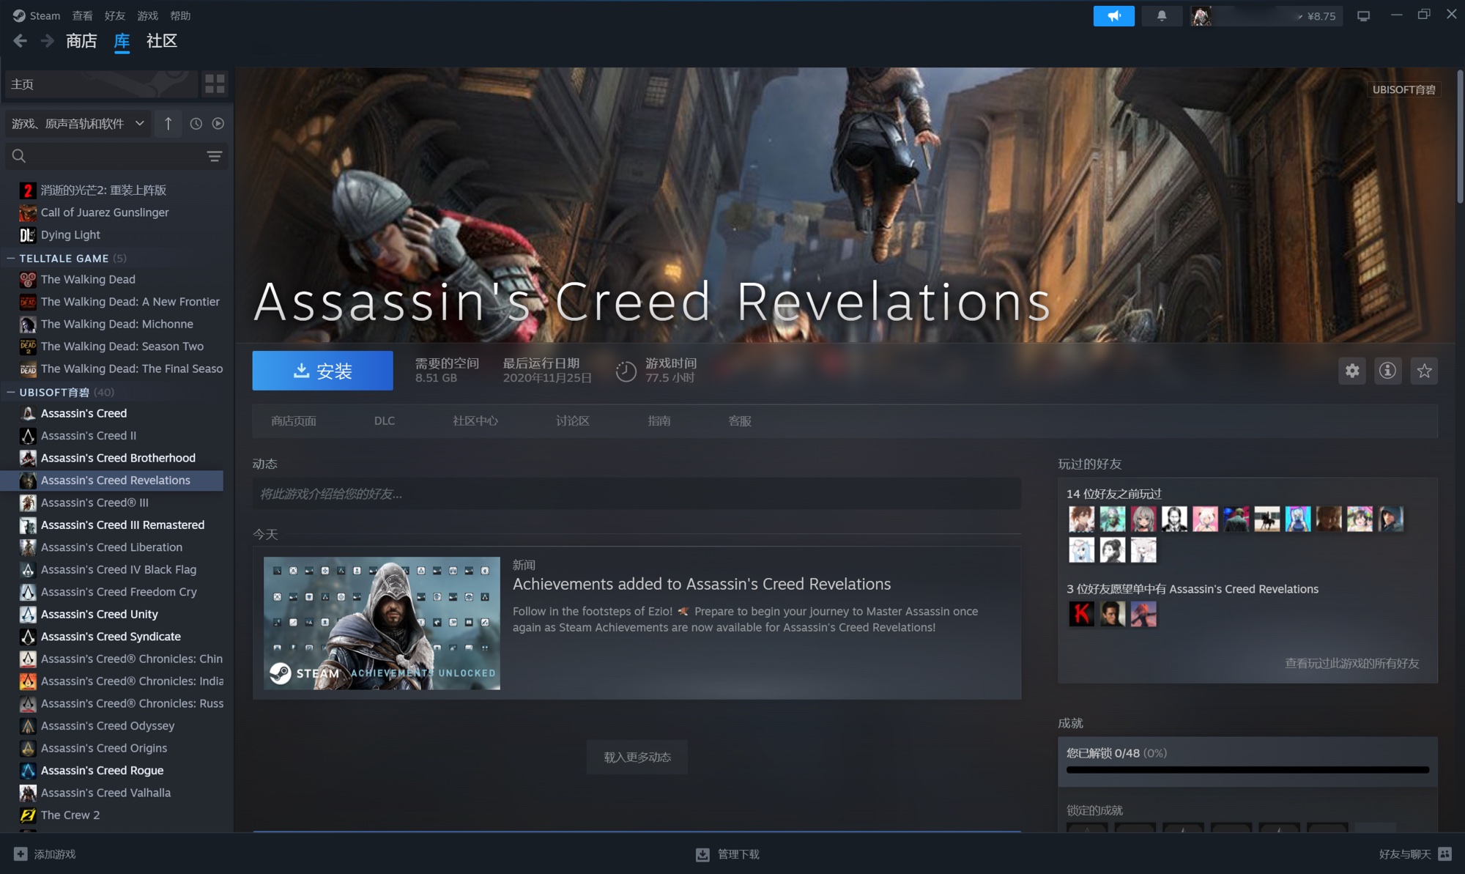Go to the 社区 tab

point(162,41)
